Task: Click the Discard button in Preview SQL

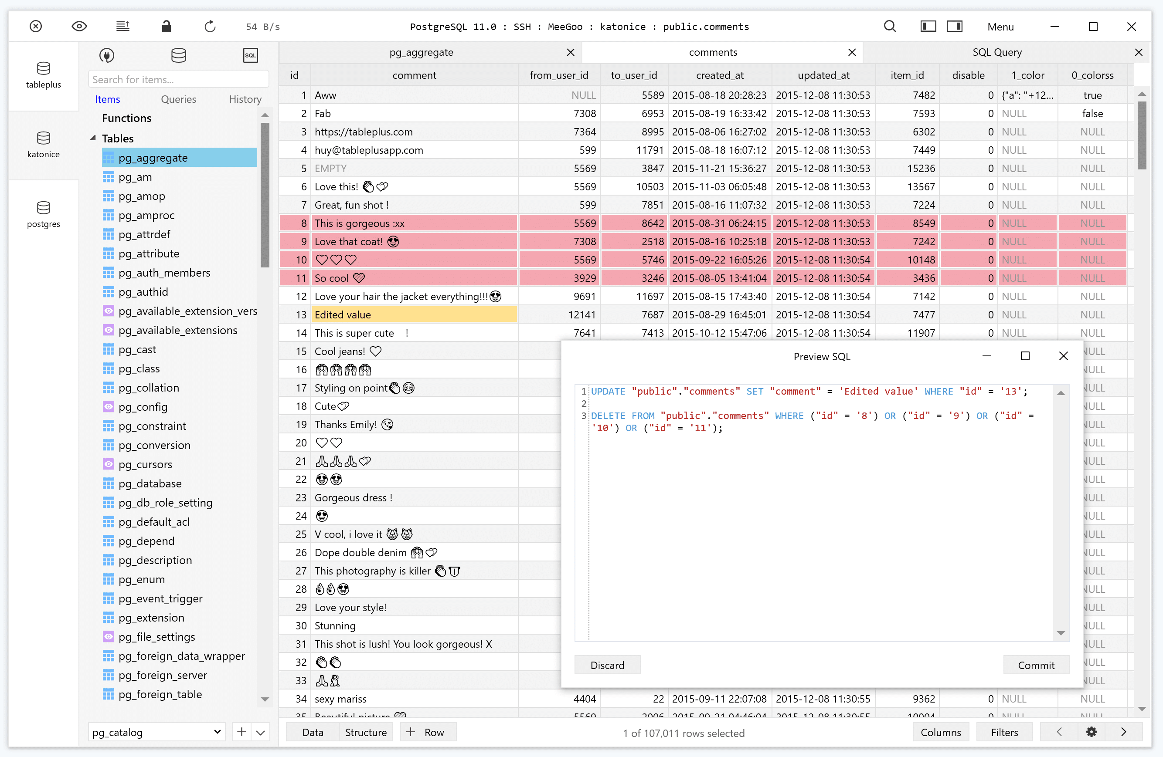Action: coord(608,664)
